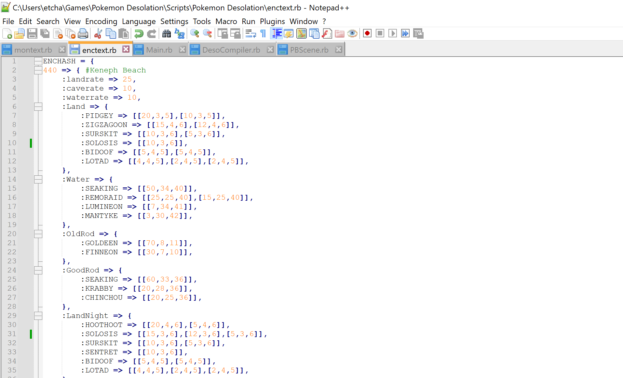Click the Copy toolbar icon
This screenshot has width=623, height=378.
click(x=111, y=33)
